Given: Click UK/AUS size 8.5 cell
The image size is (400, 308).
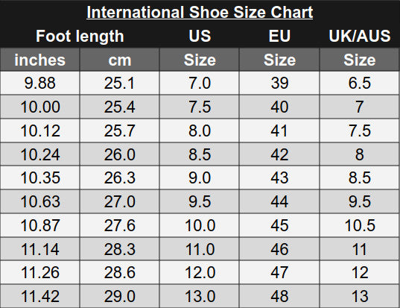Looking at the screenshot, I should [360, 177].
